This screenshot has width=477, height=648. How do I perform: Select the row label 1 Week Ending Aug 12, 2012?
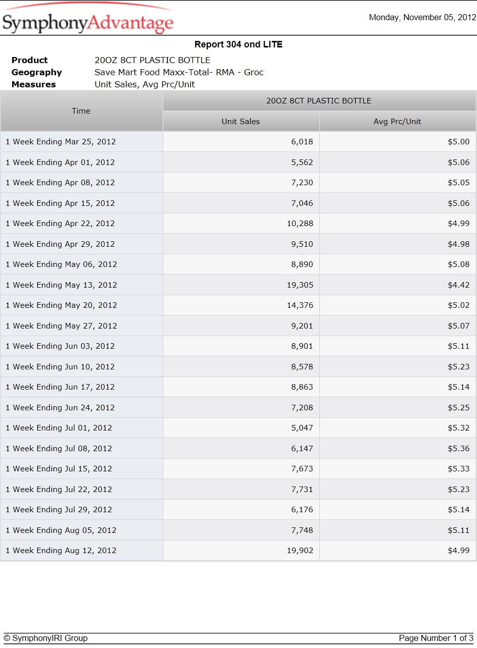pyautogui.click(x=61, y=551)
